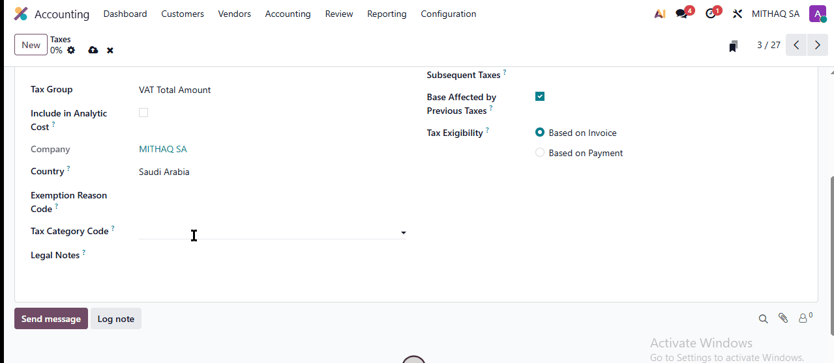Open the messages conversation icon
This screenshot has width=834, height=363.
point(682,14)
